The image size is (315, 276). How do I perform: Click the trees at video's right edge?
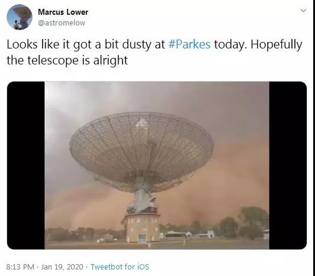(253, 223)
